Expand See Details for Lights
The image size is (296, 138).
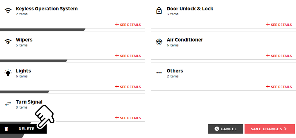click(128, 87)
